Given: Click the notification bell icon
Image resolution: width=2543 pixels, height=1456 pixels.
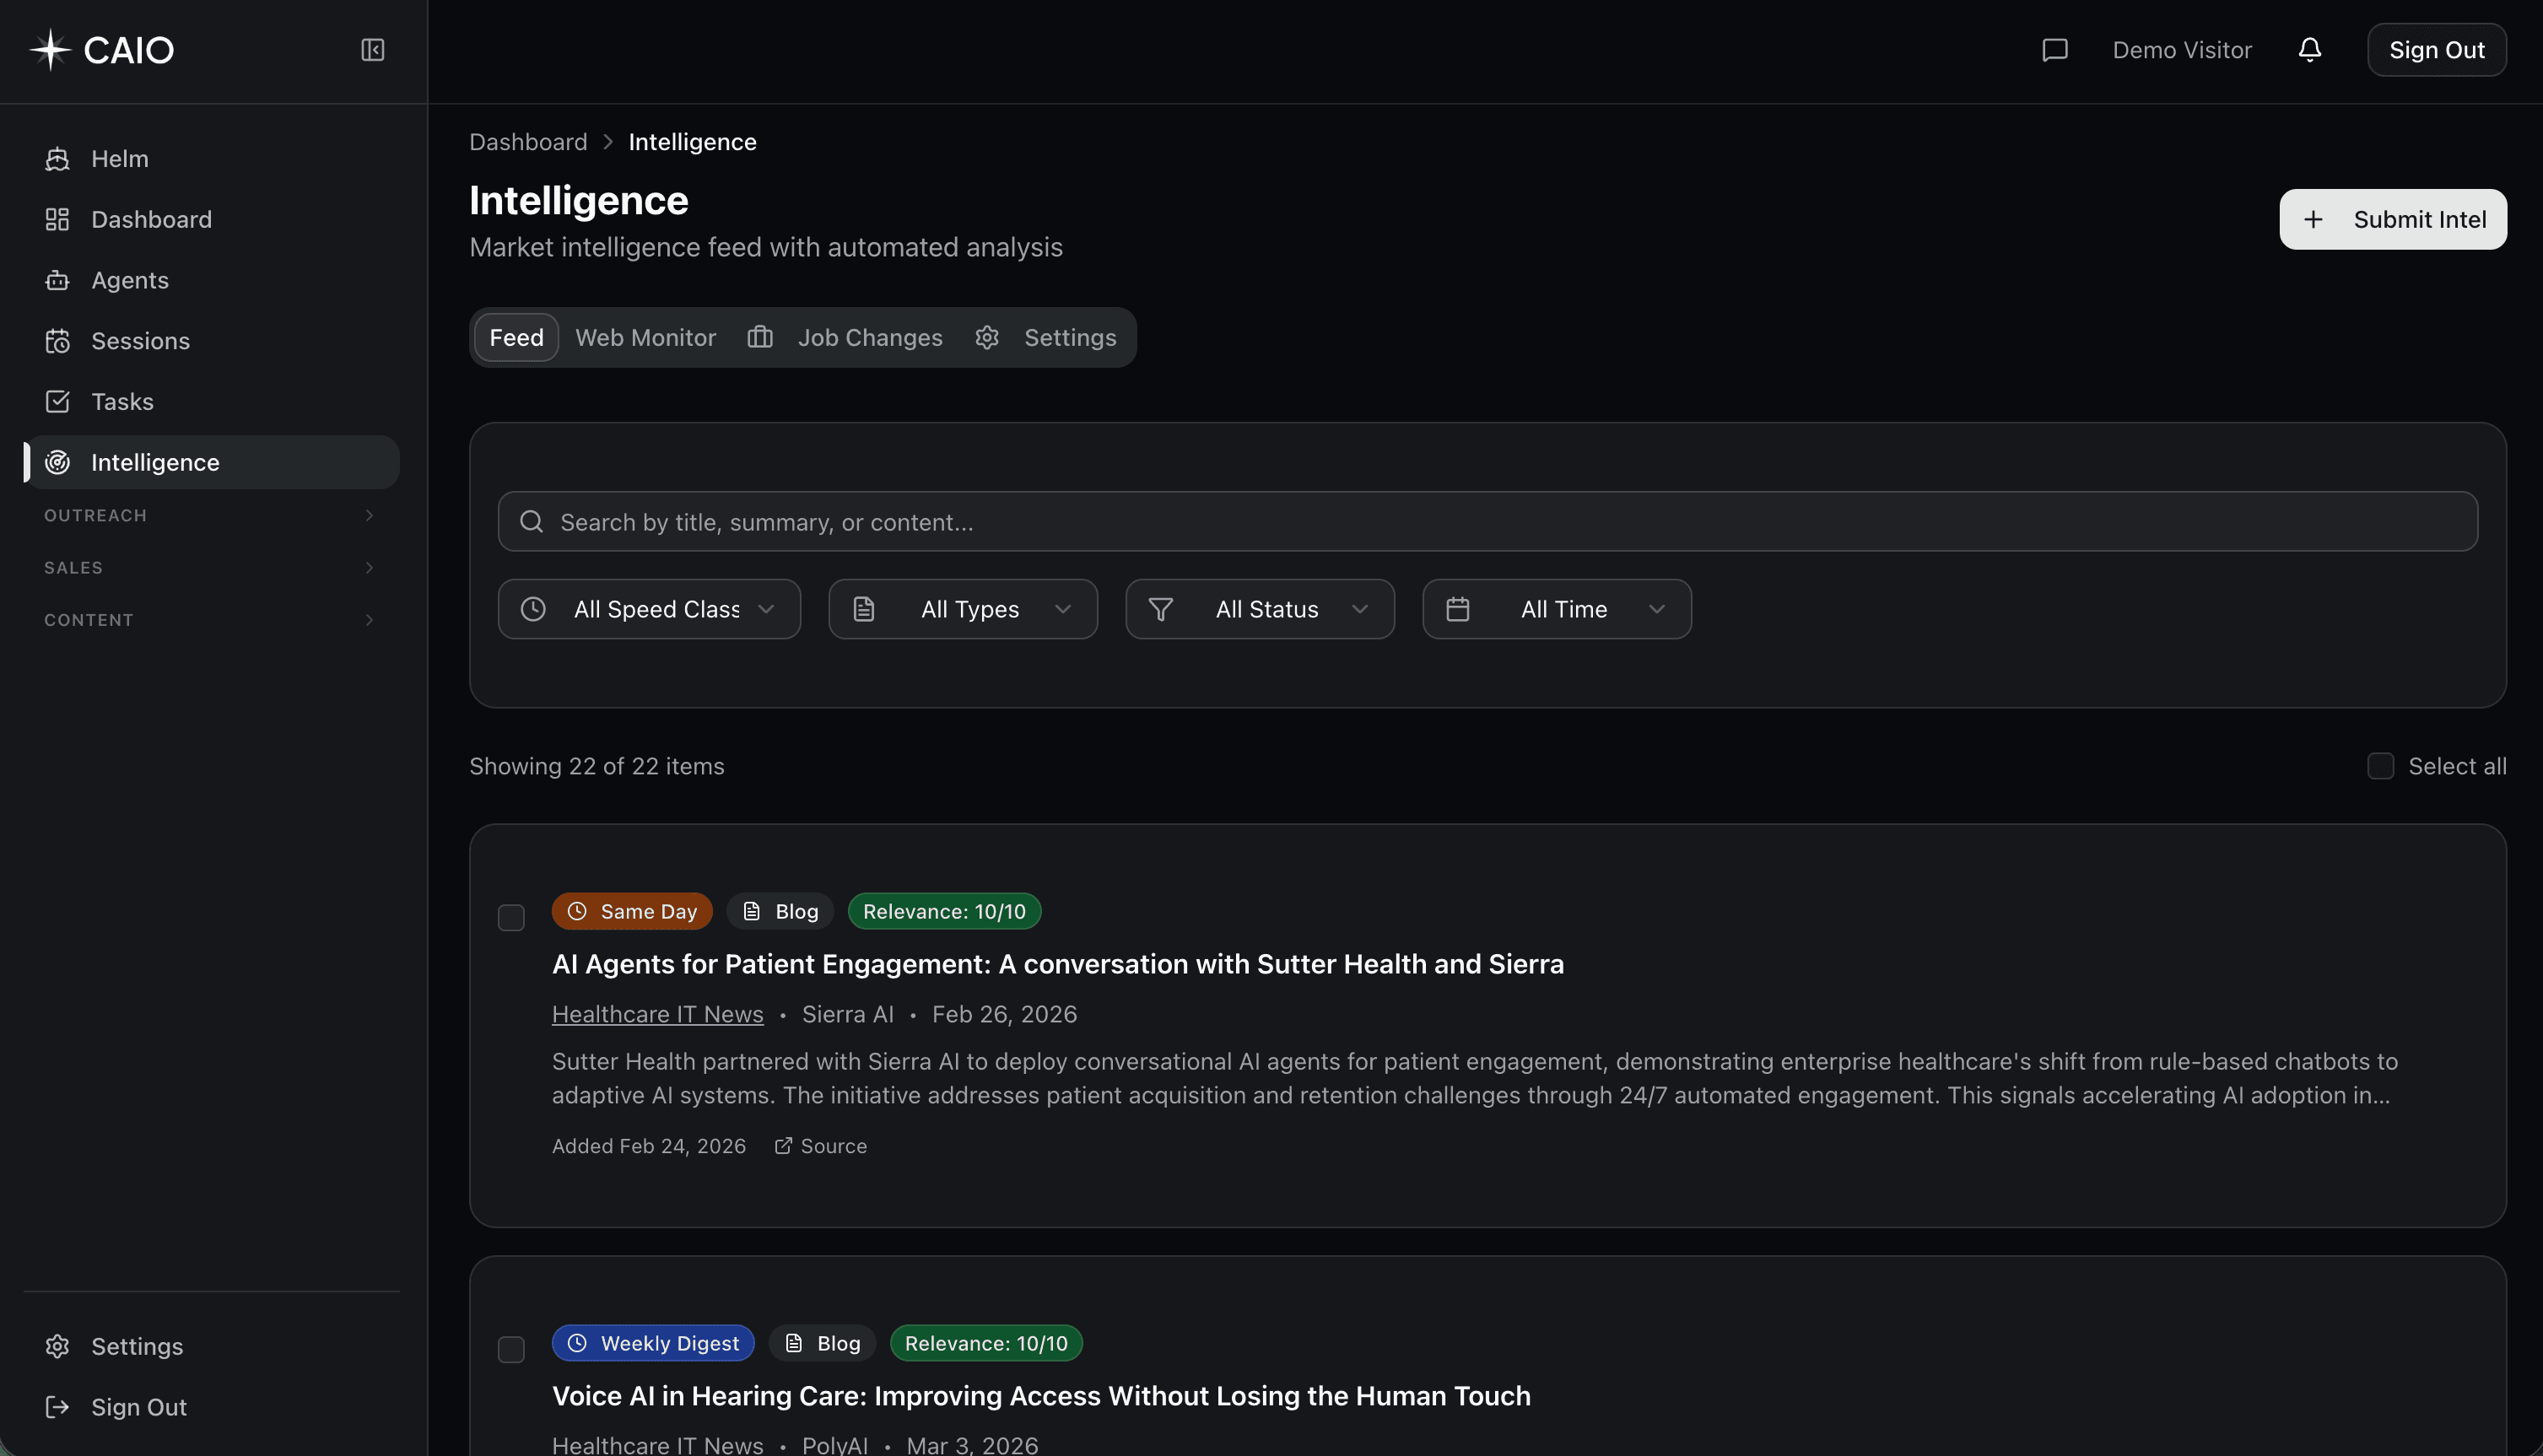Looking at the screenshot, I should point(2310,49).
